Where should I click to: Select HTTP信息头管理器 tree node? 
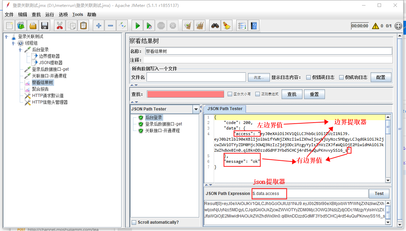[50, 103]
